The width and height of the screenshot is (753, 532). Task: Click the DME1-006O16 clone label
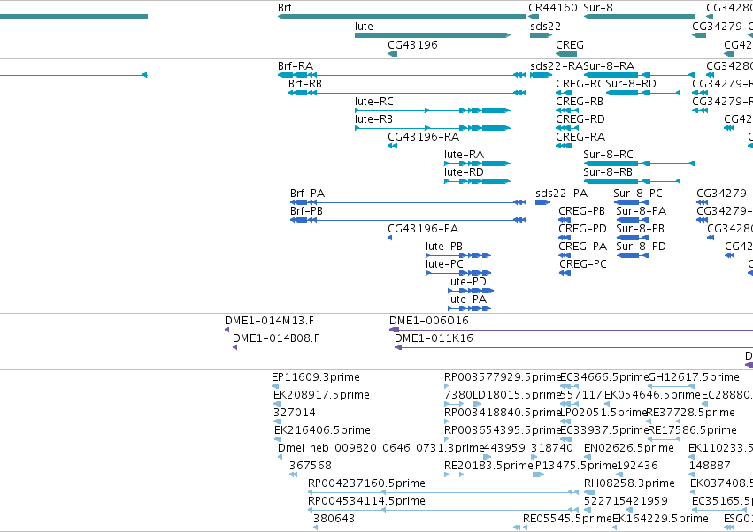429,321
